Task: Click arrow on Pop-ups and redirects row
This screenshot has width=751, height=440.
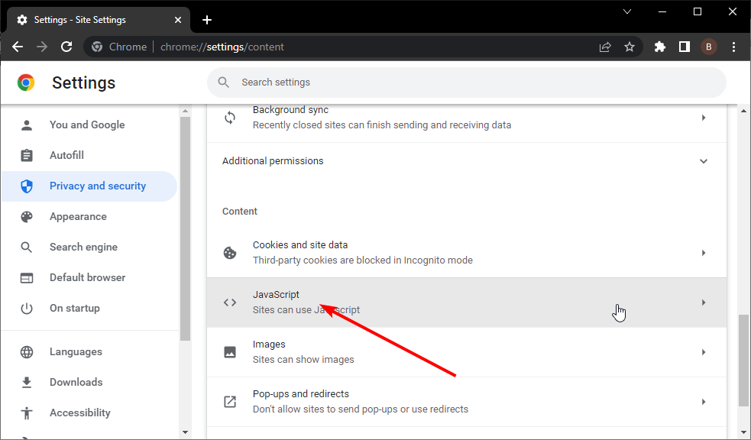Action: coord(704,402)
